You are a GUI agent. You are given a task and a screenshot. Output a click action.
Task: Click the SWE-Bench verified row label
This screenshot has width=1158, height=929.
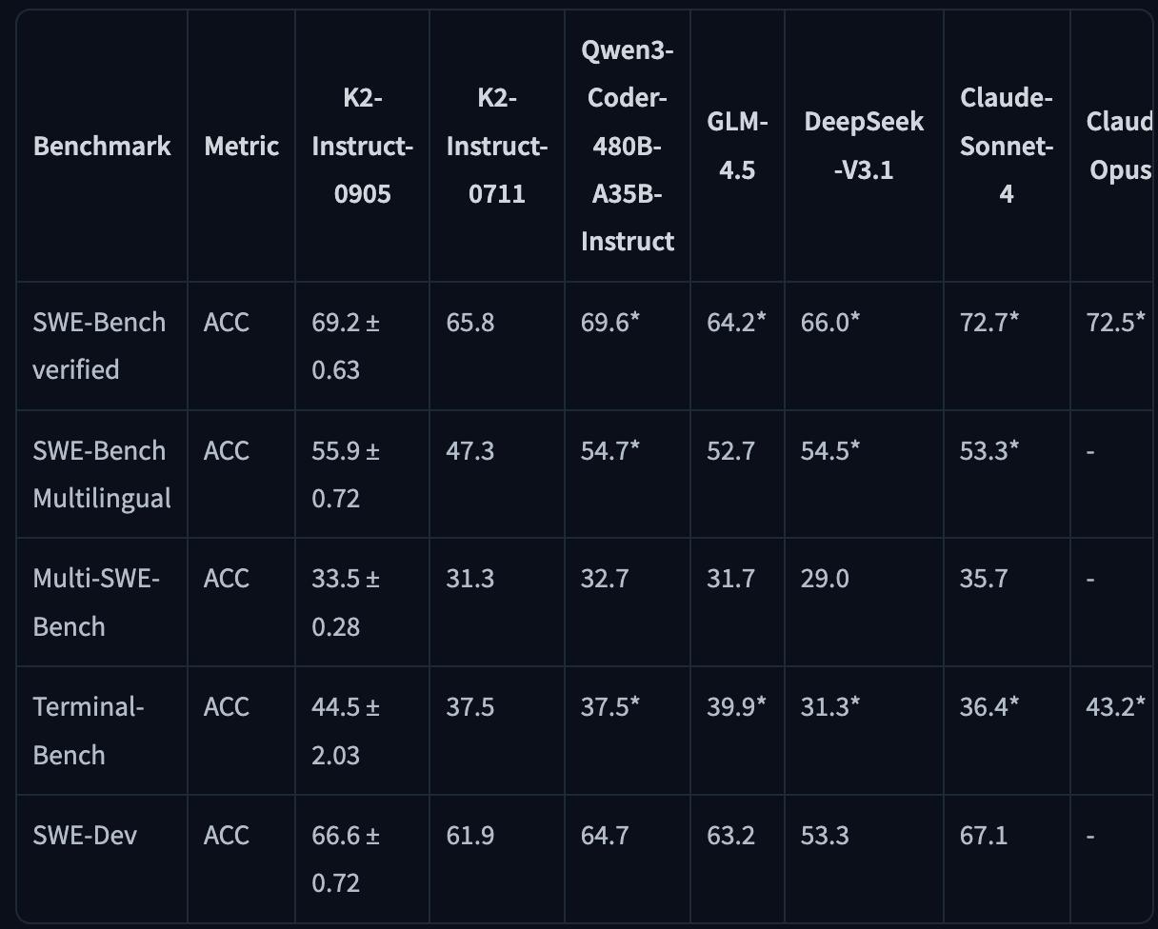pyautogui.click(x=99, y=346)
